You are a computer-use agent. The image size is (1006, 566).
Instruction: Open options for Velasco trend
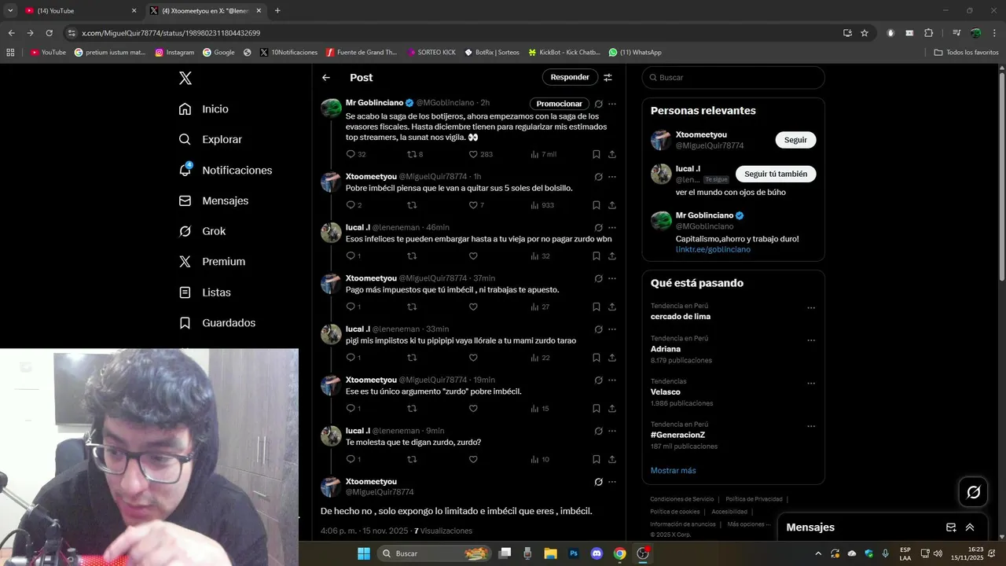tap(811, 384)
